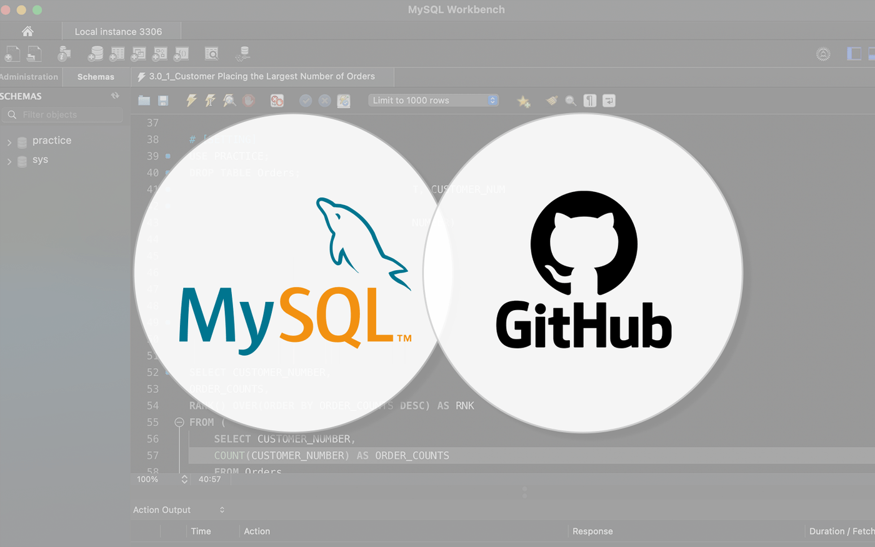Create a new function icon
Image resolution: width=875 pixels, height=547 pixels.
(x=181, y=54)
